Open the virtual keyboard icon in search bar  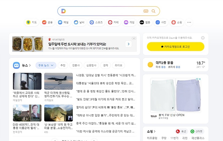146,11
